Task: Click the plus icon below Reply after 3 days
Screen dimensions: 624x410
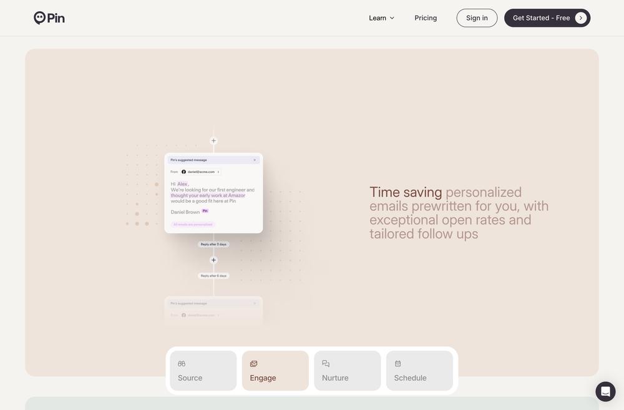Action: tap(213, 260)
